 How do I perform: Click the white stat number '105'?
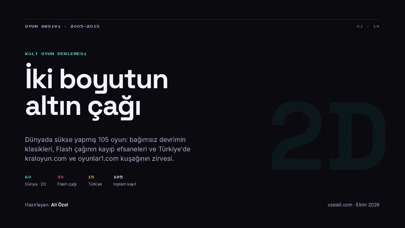118,177
